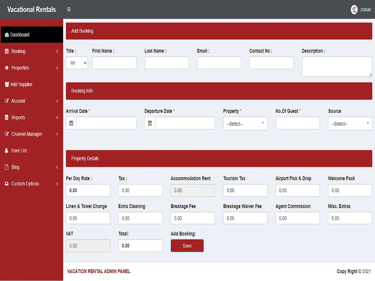
Task: Open the zubair user avatar icon
Action: coord(354,10)
